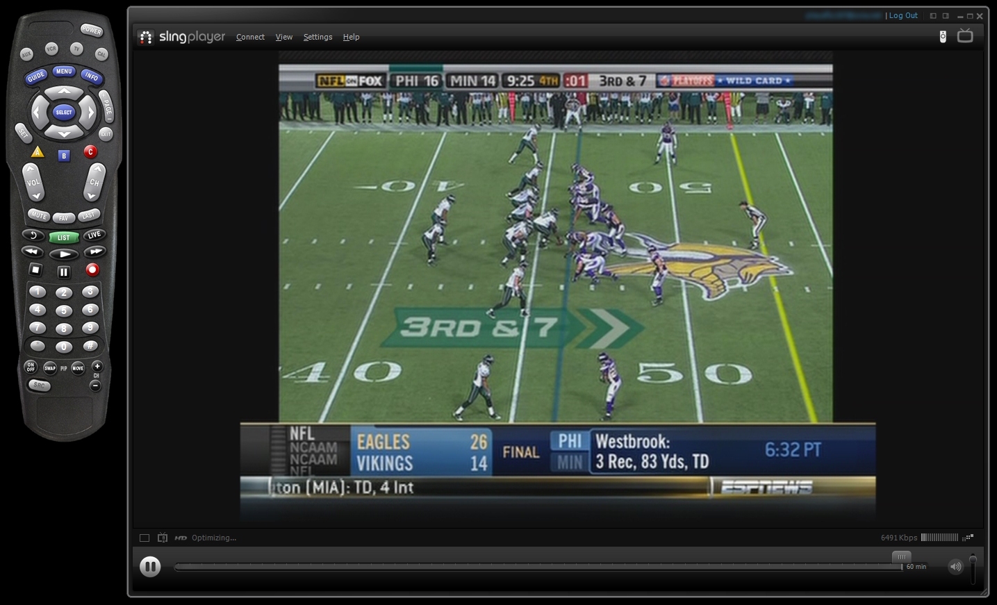Click the pound key on remote keypad
Screen dimensions: 997x605
pyautogui.click(x=90, y=345)
